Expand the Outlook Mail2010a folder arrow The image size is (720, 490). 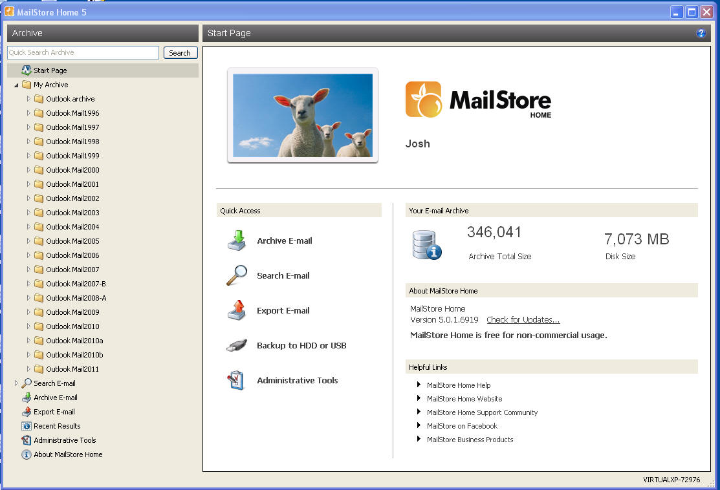28,341
